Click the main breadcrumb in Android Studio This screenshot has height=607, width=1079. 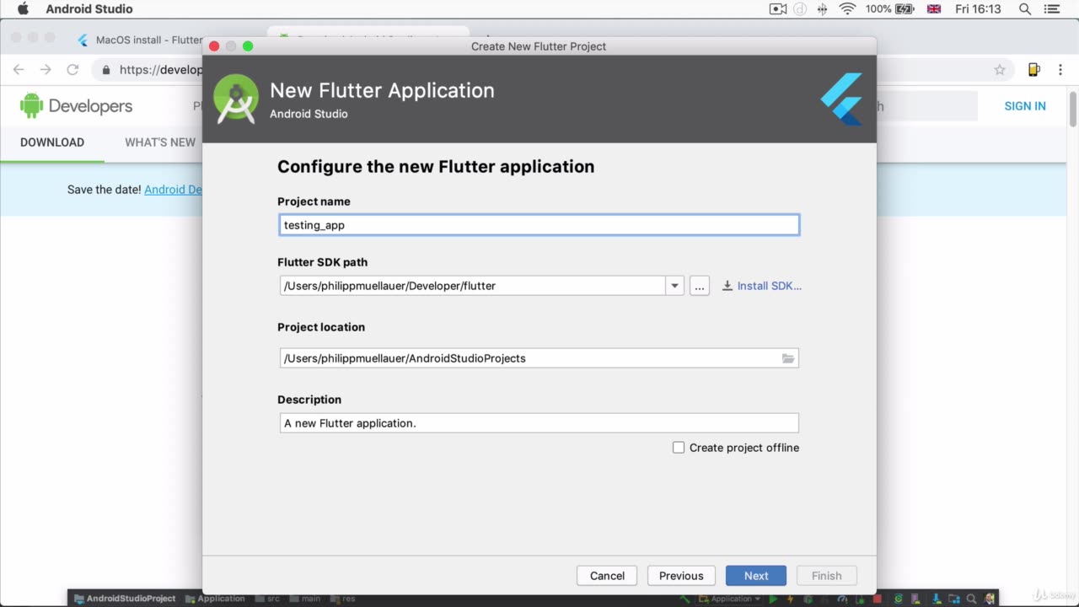pos(304,599)
